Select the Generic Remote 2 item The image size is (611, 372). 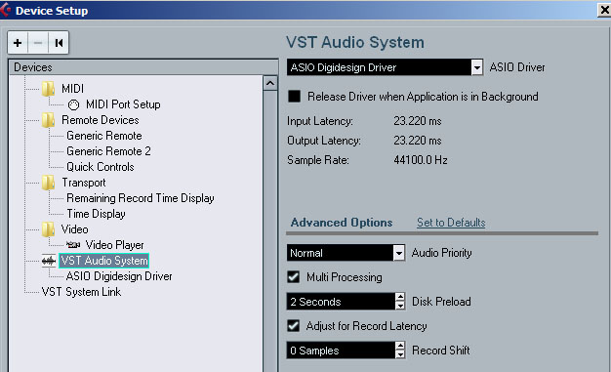[108, 151]
